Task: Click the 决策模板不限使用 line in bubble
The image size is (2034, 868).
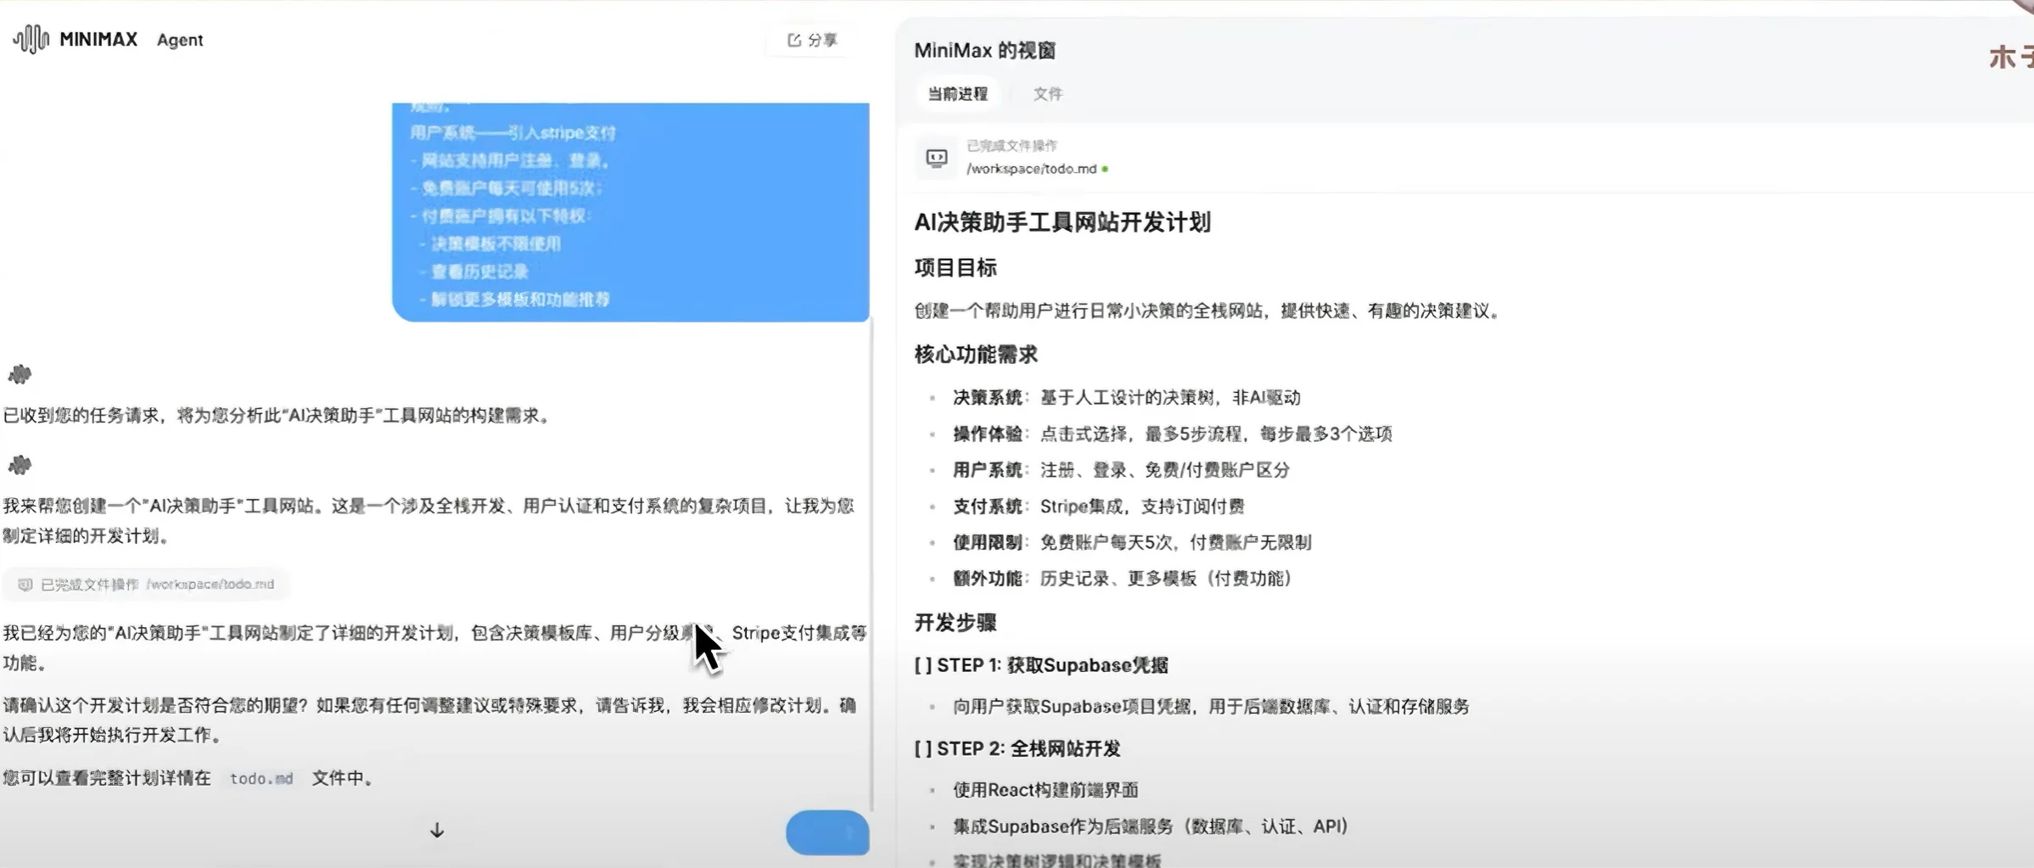Action: (x=496, y=244)
